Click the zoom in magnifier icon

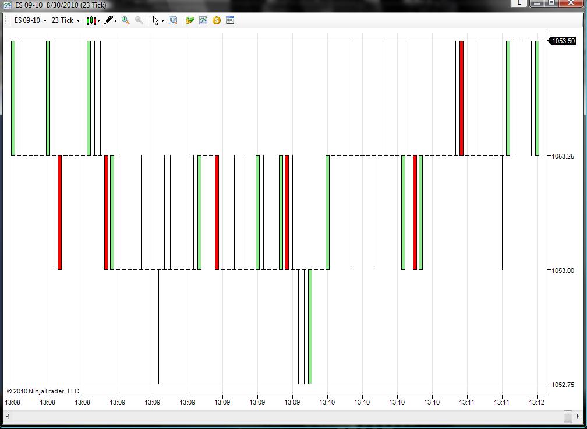click(x=126, y=20)
